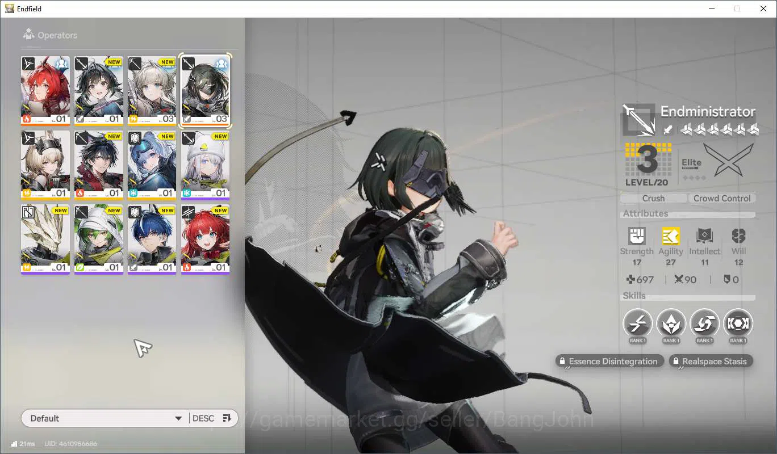The image size is (777, 454).
Task: Click the Elite label text
Action: pyautogui.click(x=691, y=162)
